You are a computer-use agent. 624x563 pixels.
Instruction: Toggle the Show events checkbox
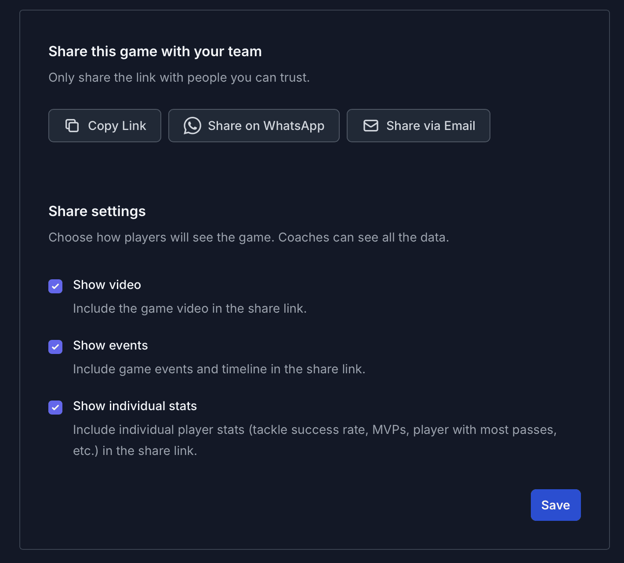pos(55,347)
